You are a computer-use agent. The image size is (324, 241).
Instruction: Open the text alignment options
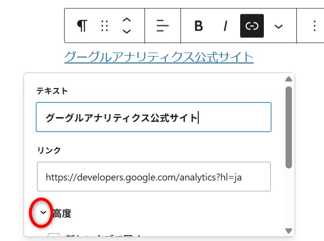click(x=163, y=26)
